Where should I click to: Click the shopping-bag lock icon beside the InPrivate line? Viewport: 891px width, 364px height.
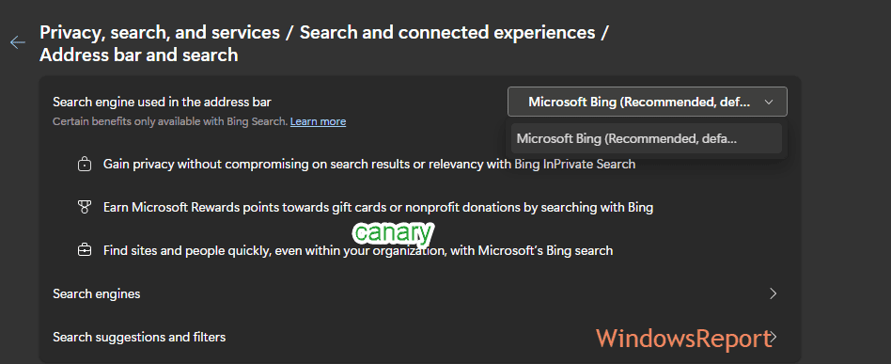(x=84, y=165)
